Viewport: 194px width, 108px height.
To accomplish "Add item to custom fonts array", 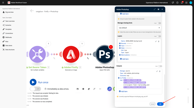I will pos(124,14).
